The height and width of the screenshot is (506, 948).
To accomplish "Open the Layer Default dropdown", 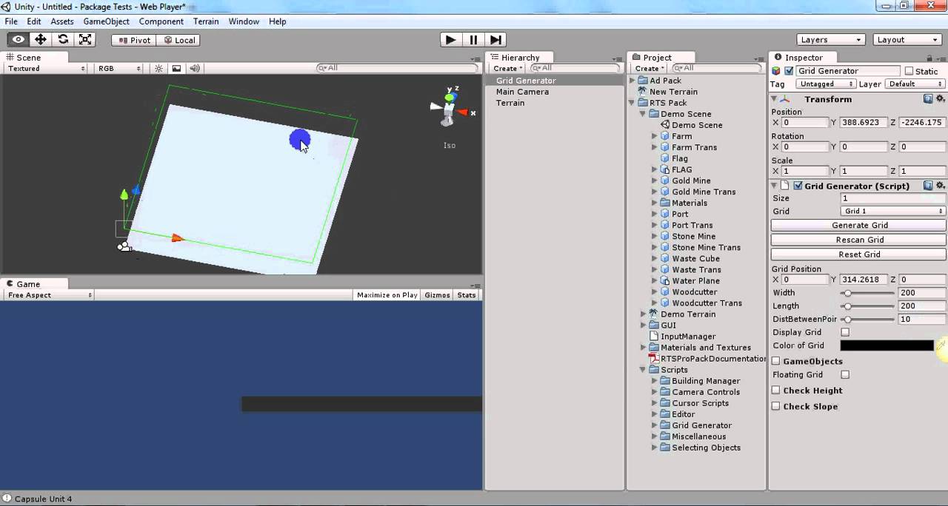I will pyautogui.click(x=915, y=84).
